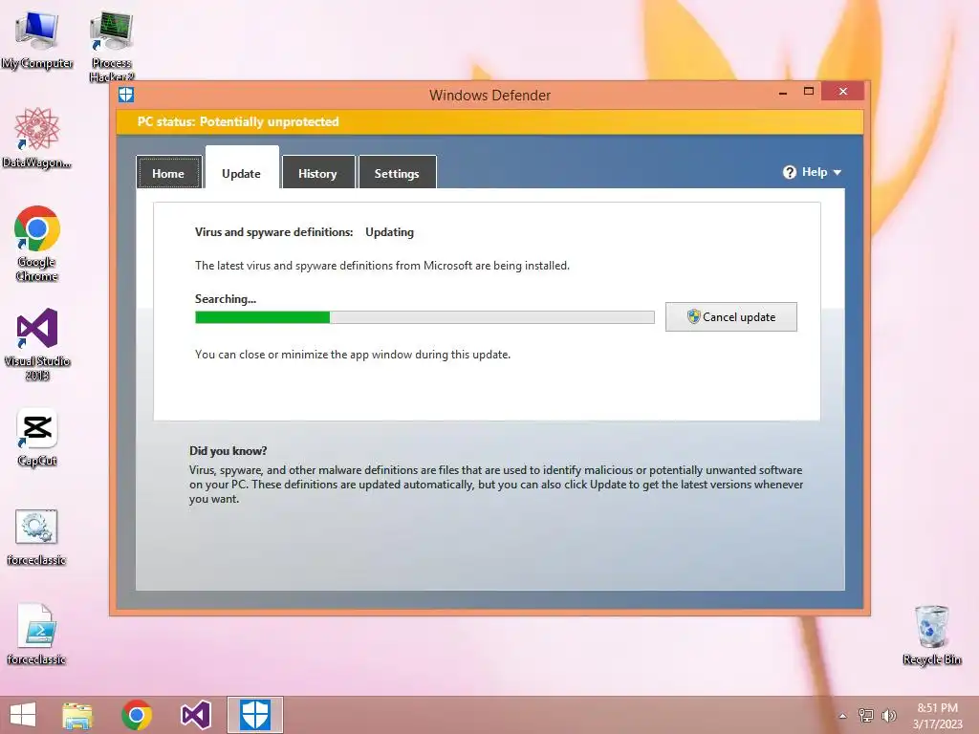Click the green update progress bar
The height and width of the screenshot is (734, 979).
424,317
